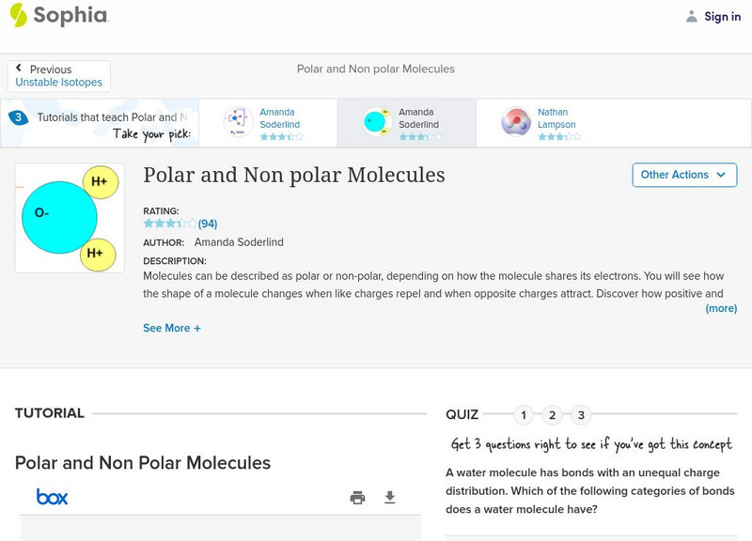Click the print icon in the Box viewer

click(x=358, y=498)
